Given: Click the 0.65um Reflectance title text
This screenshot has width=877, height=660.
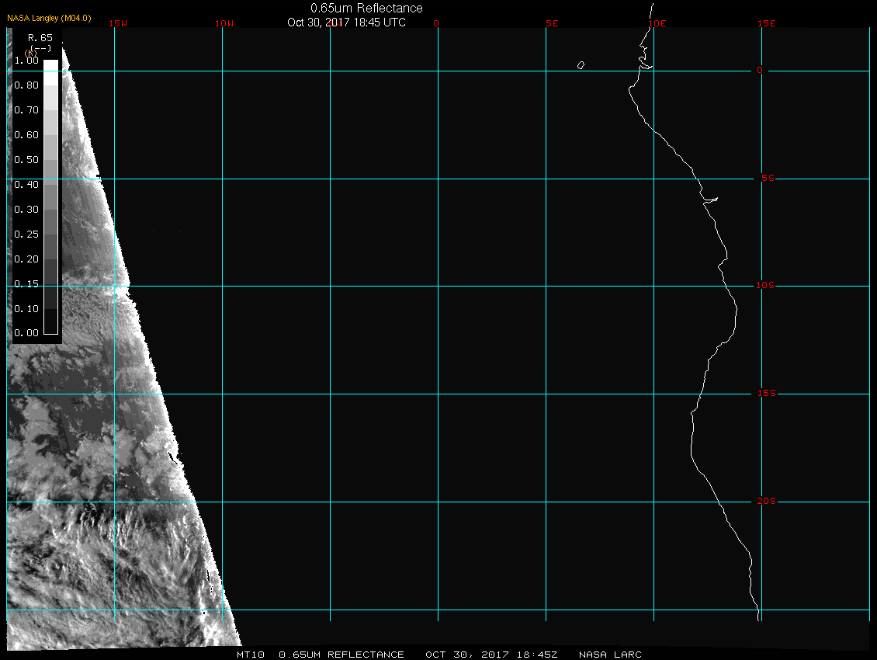Looking at the screenshot, I should [366, 8].
